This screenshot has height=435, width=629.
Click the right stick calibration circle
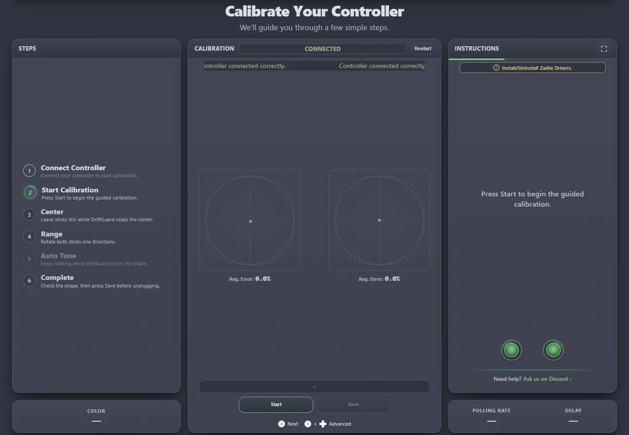[x=379, y=220]
